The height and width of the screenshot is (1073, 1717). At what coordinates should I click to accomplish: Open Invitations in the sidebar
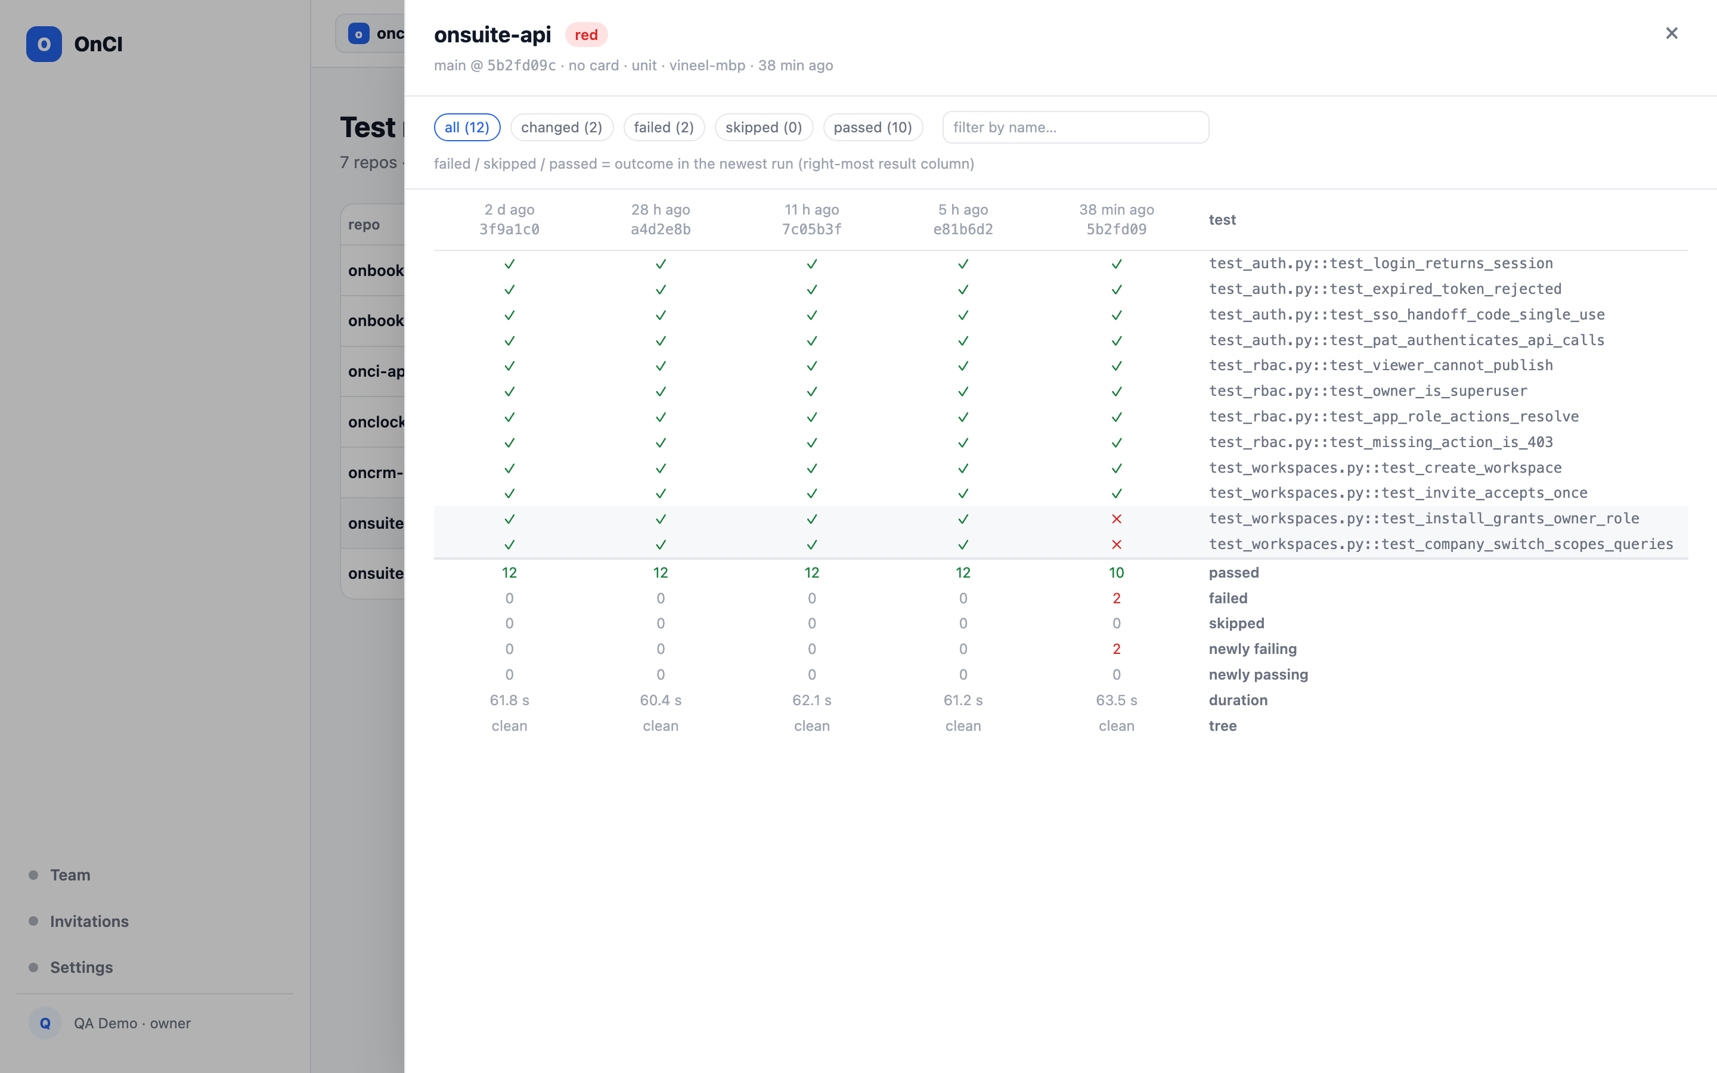click(89, 920)
